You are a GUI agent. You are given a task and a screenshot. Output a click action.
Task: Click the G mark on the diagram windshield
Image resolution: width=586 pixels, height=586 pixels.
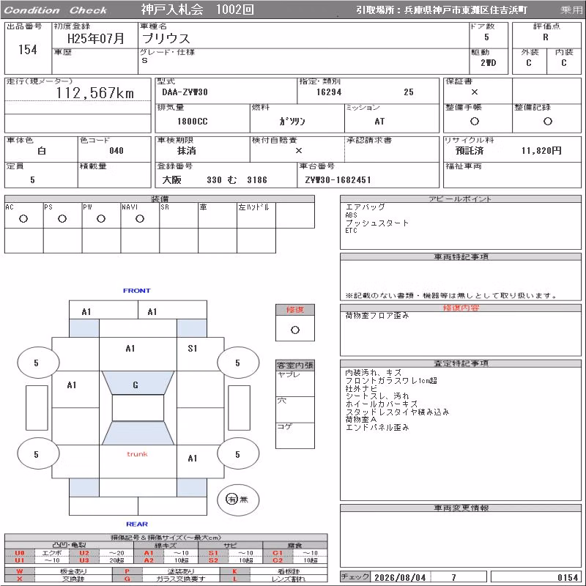click(x=136, y=385)
